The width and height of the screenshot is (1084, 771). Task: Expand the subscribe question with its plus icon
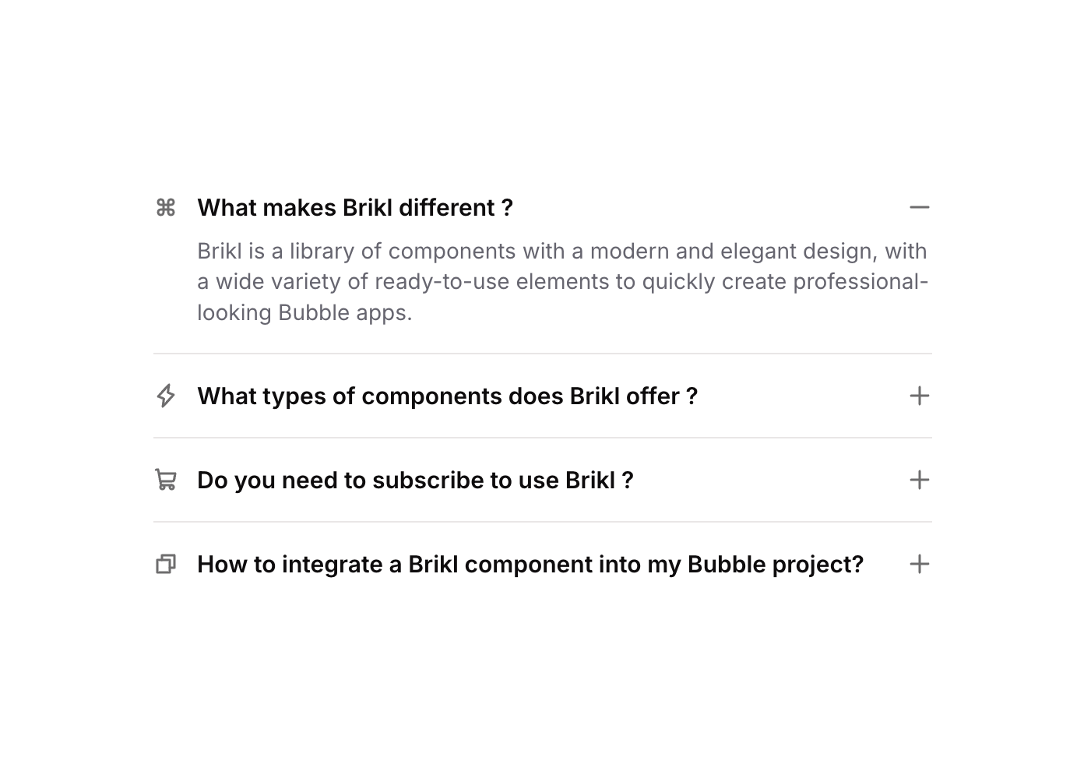(920, 480)
